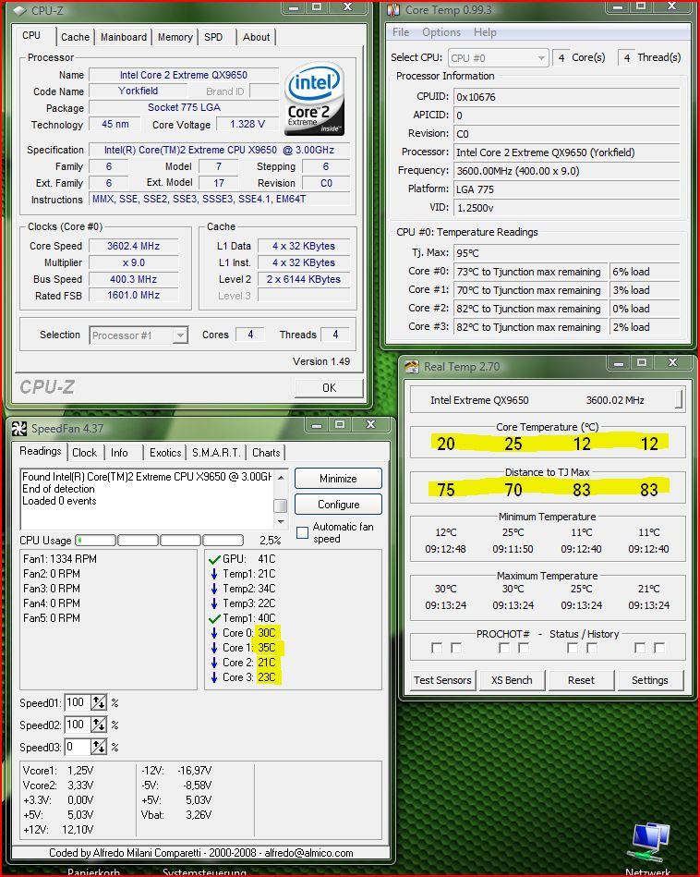Adjust the Speed02 spinner arrows
The height and width of the screenshot is (877, 700).
(99, 725)
